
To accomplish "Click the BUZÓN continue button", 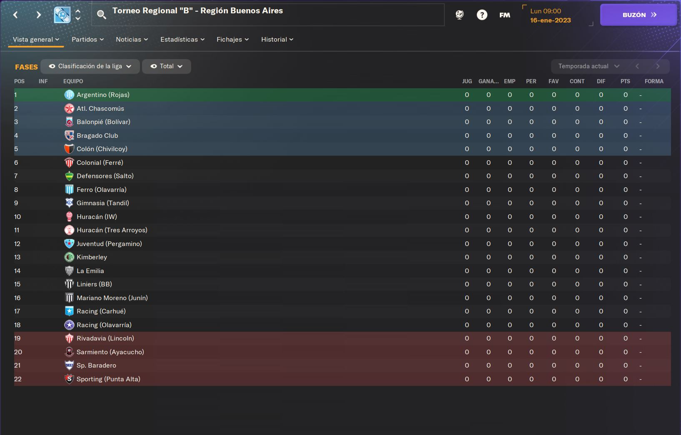I will click(639, 15).
